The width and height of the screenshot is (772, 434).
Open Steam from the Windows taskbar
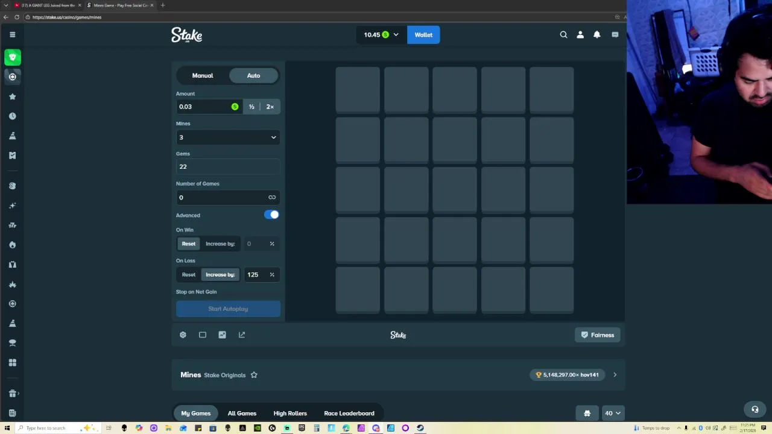420,428
